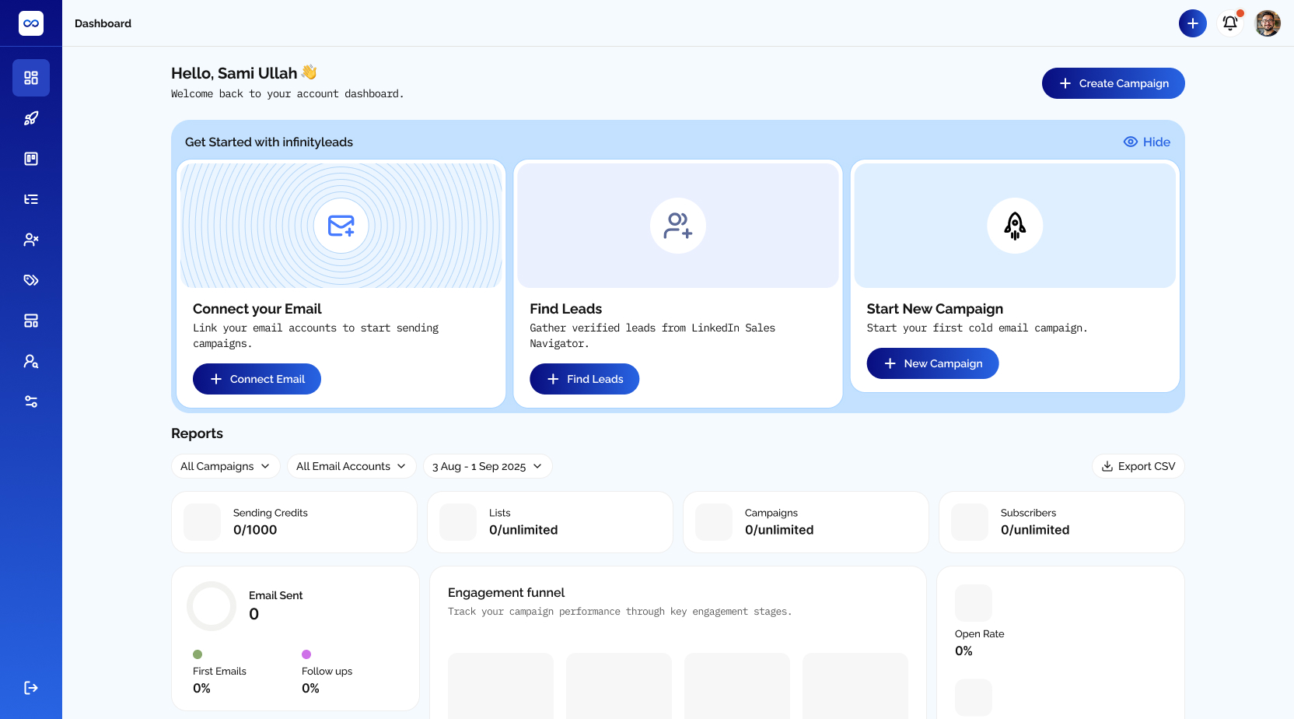Image resolution: width=1294 pixels, height=719 pixels.
Task: Click the logout icon in sidebar
Action: [31, 688]
